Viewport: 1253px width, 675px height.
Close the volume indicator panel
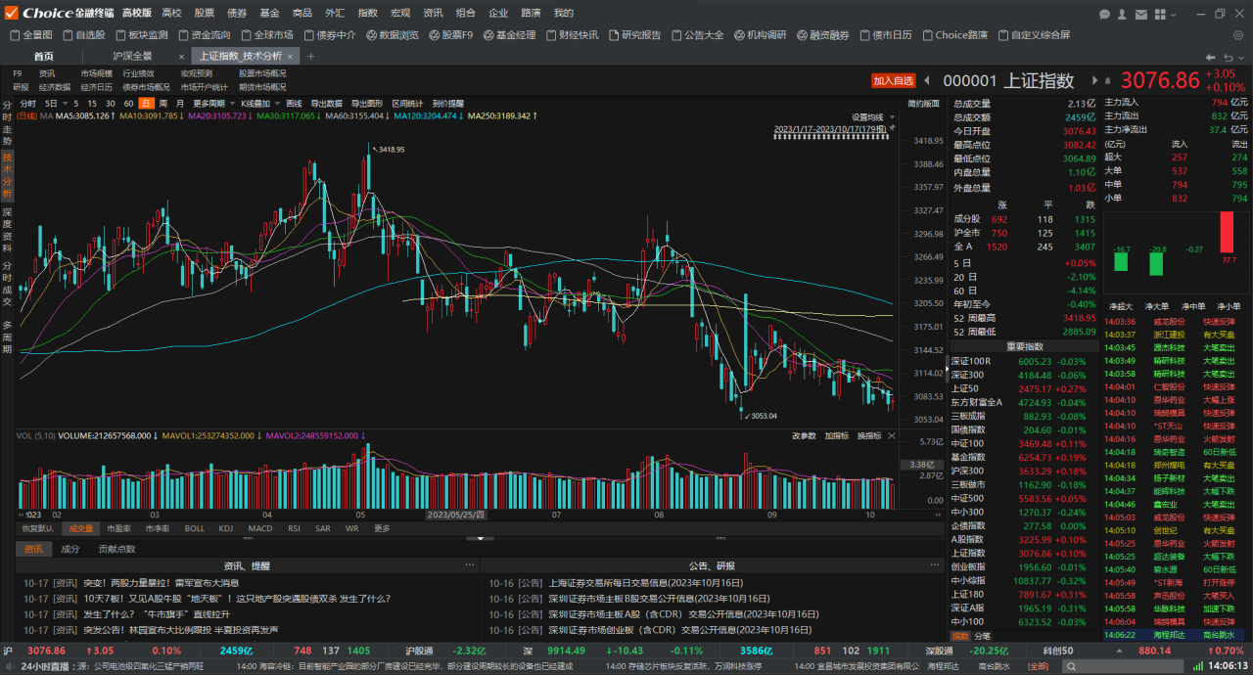click(892, 435)
